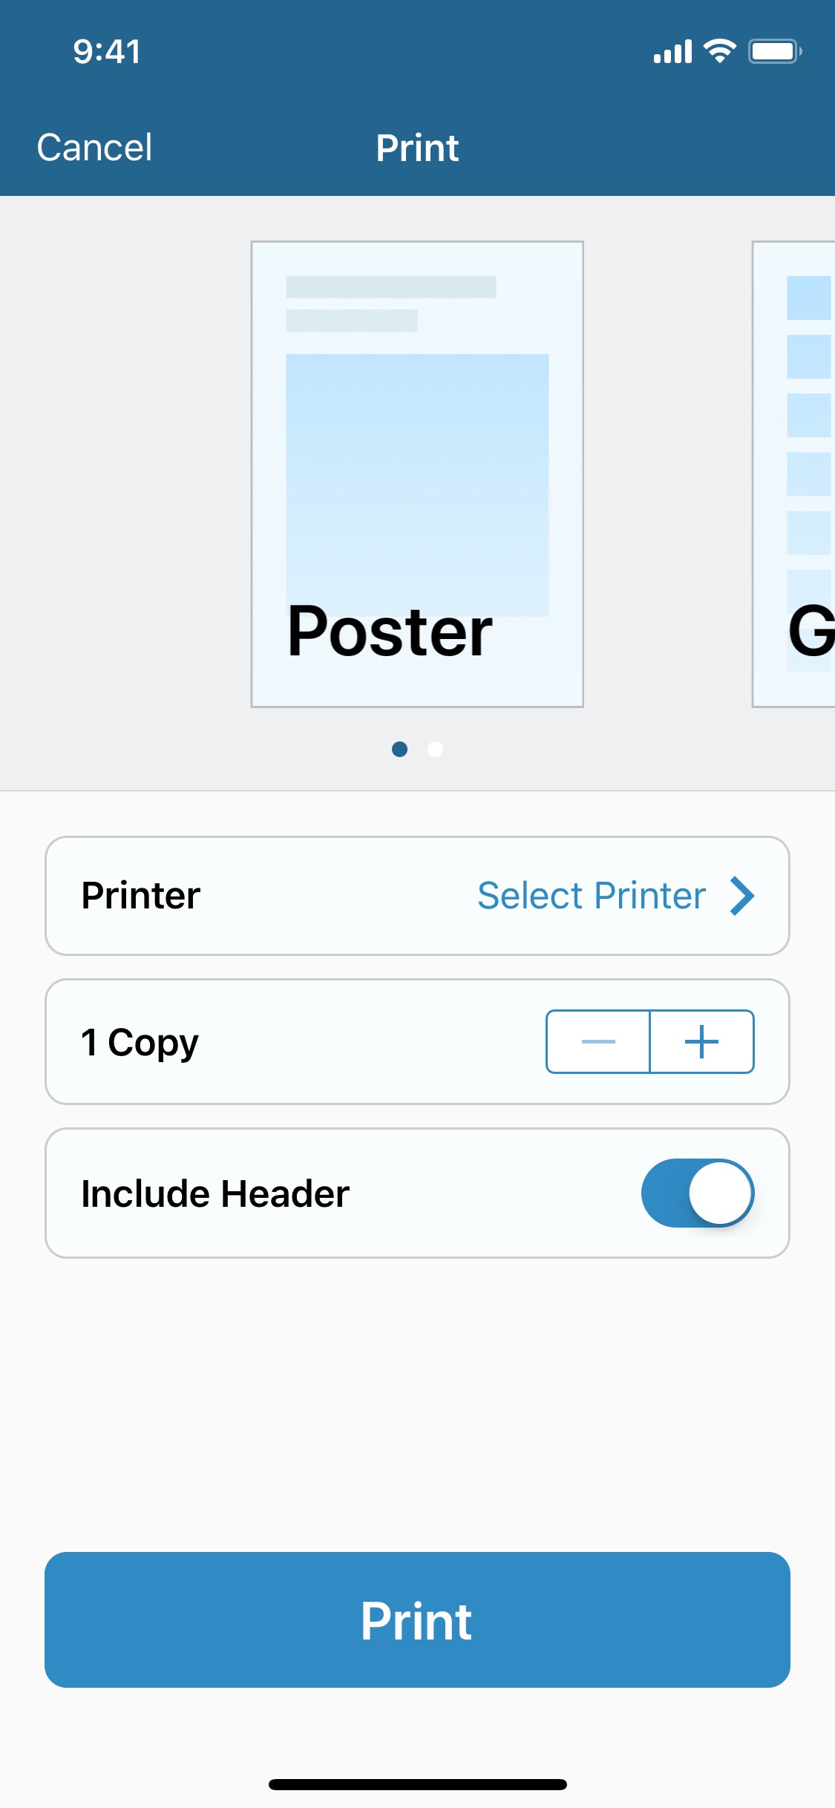
Task: Tap the partially visible second page preview
Action: 793,474
